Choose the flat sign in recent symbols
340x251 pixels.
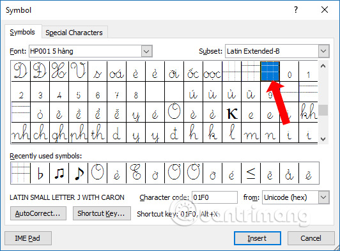tap(40, 173)
